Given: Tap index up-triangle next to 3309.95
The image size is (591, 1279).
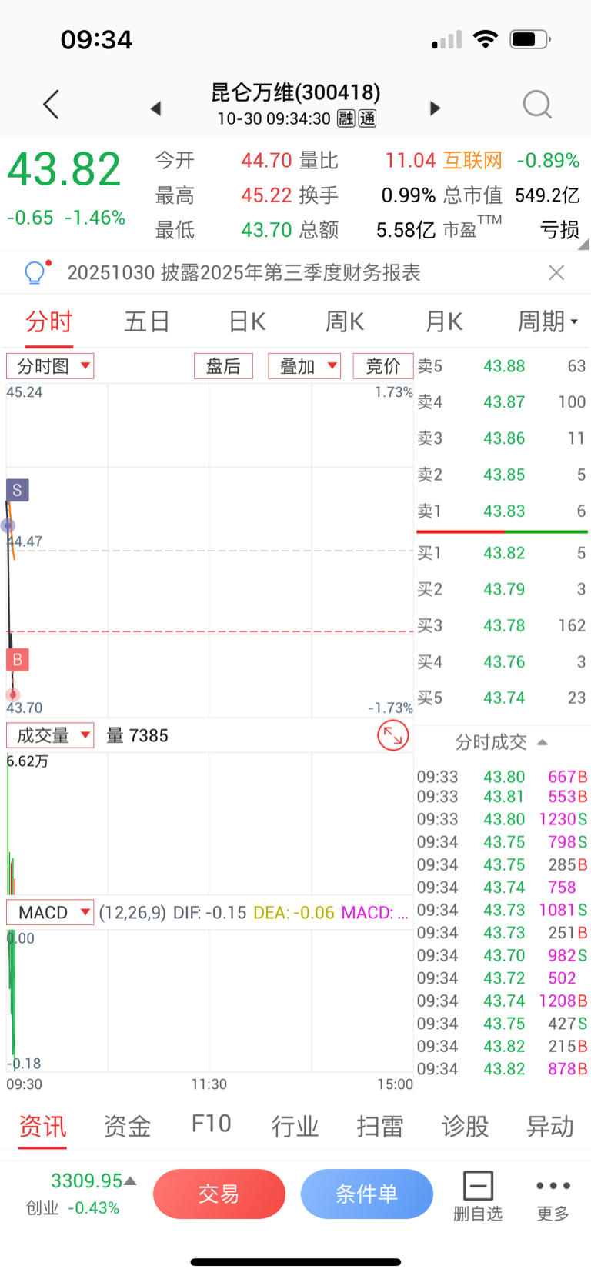Looking at the screenshot, I should pos(131,1181).
